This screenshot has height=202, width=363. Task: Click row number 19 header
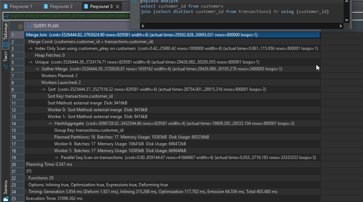(17, 158)
